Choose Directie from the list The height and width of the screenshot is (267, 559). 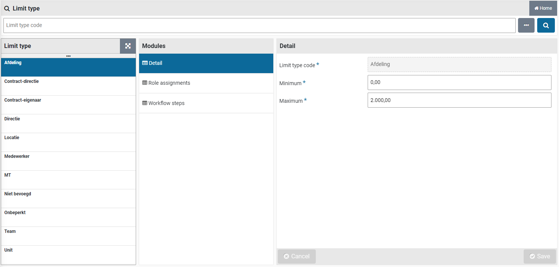coord(68,123)
